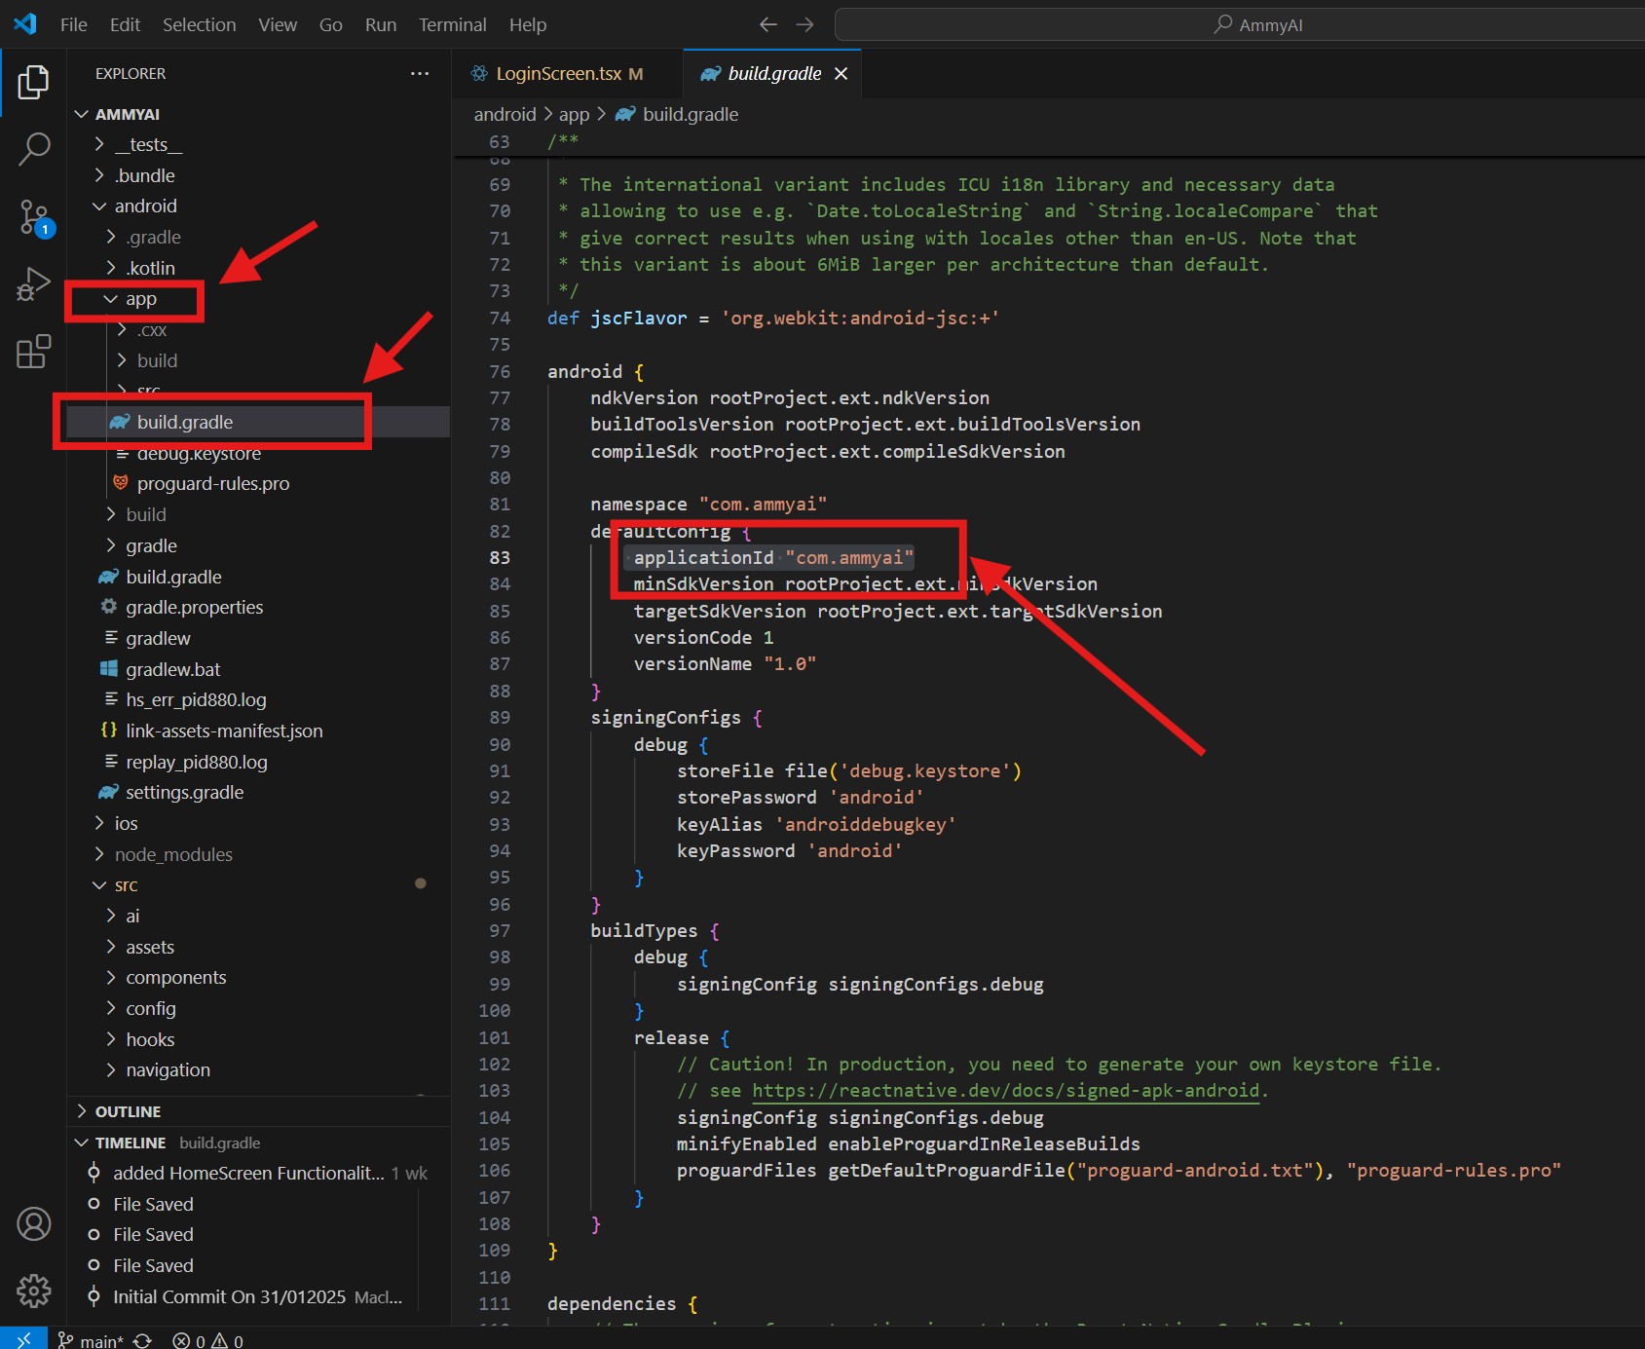Open the gradle.properties file
Image resolution: width=1645 pixels, height=1349 pixels.
(194, 607)
